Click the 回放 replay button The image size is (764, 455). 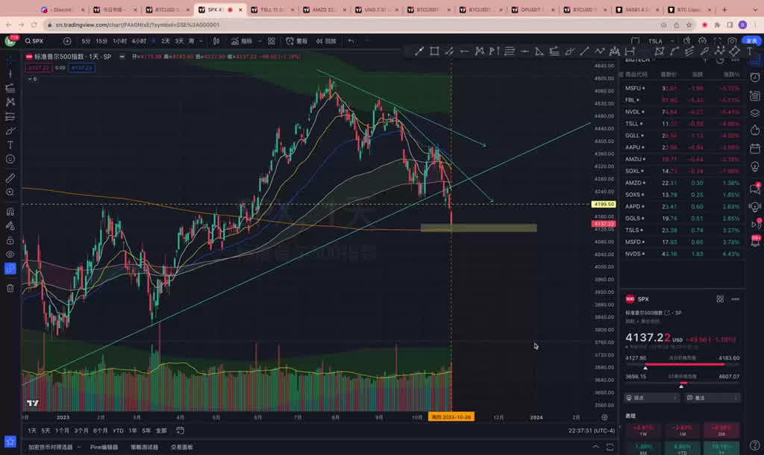click(328, 41)
